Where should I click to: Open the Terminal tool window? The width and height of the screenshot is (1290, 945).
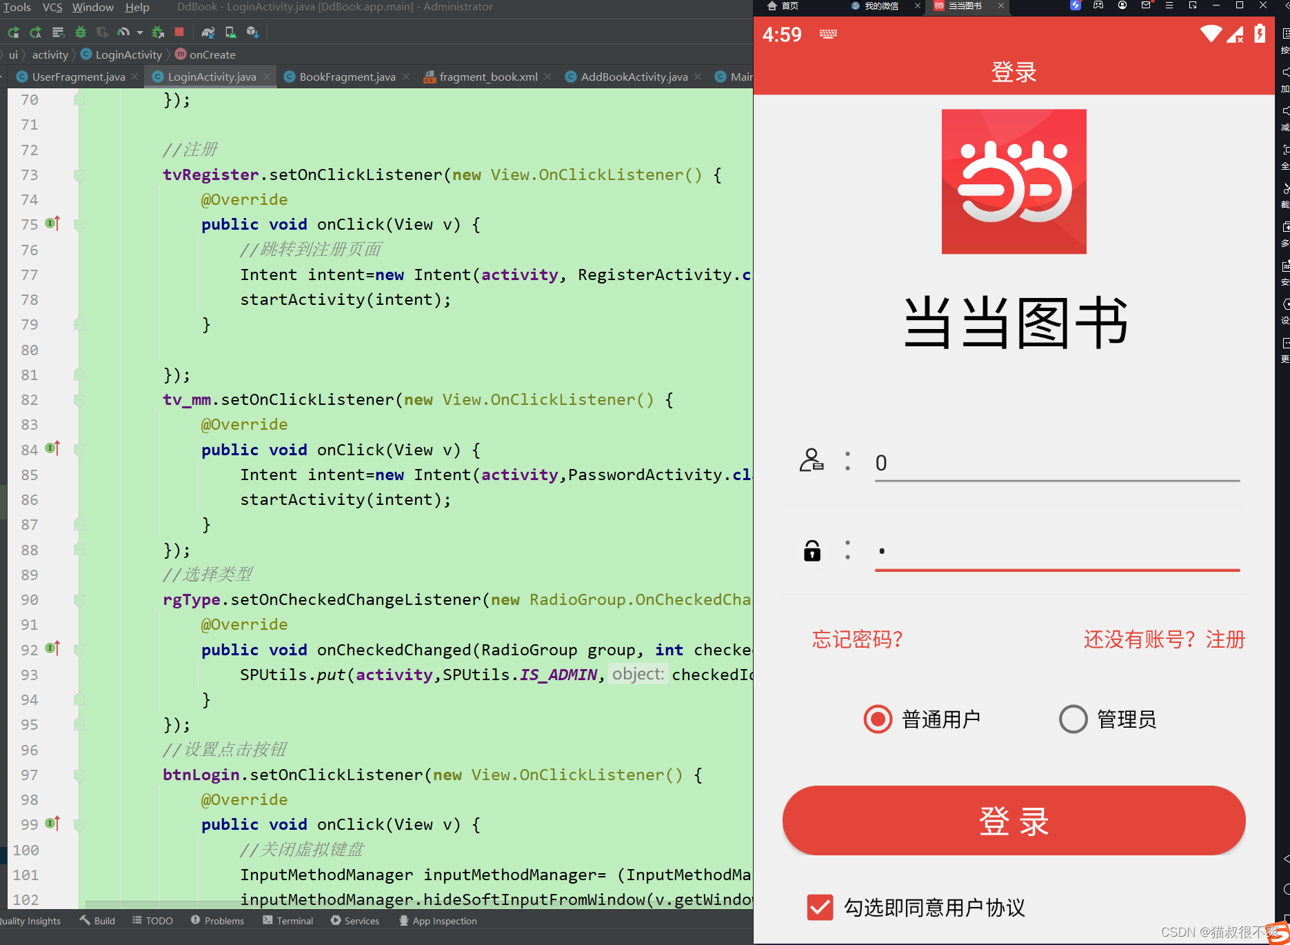[288, 921]
